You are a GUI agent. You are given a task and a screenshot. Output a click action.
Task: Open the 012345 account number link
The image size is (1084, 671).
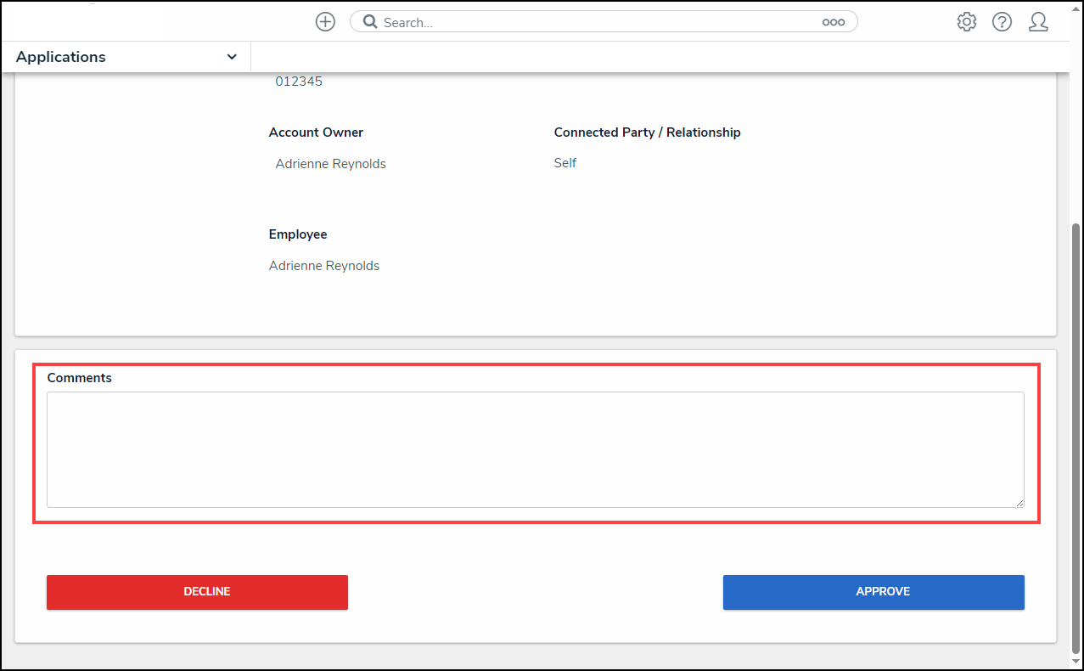tap(299, 82)
